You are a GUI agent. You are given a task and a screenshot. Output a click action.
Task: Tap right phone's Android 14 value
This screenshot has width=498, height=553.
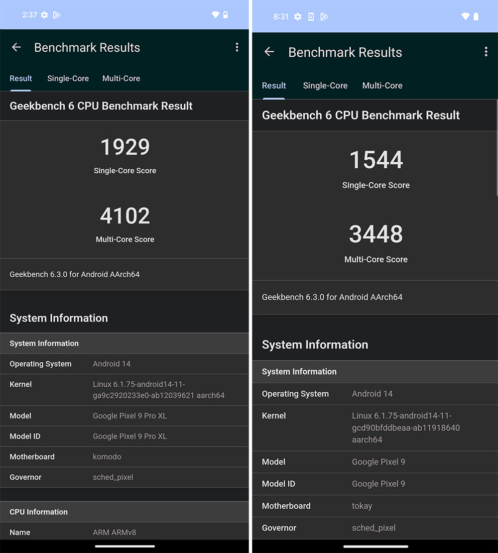372,394
